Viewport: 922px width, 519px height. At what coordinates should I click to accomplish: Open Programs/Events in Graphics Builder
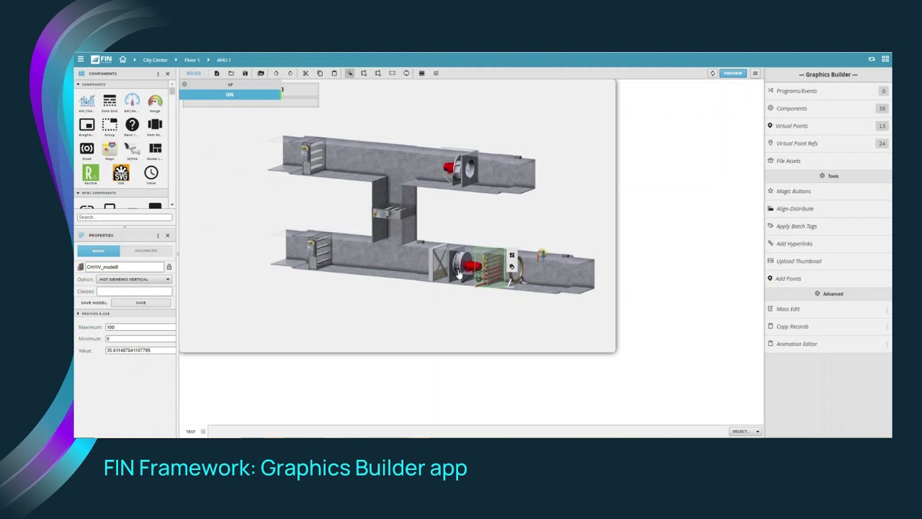tap(828, 91)
